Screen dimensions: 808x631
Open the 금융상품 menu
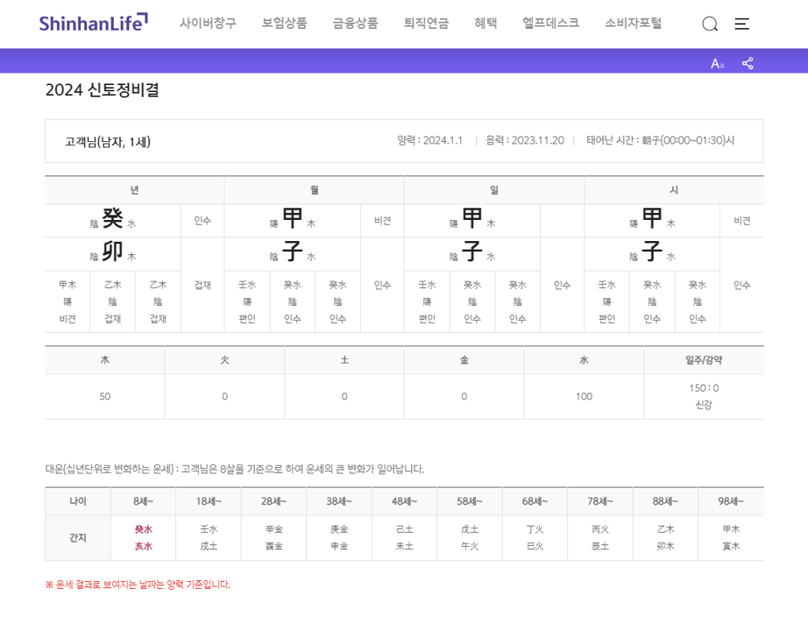[x=354, y=24]
